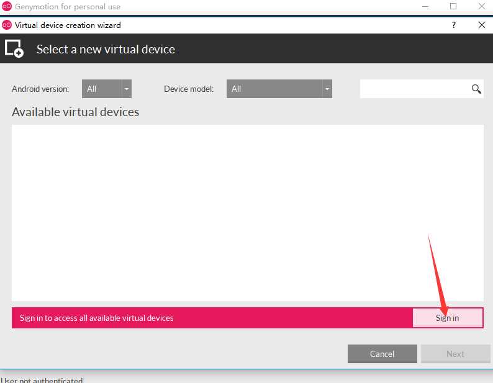493x383 pixels.
Task: Close the Genymotion main window
Action: [481, 6]
